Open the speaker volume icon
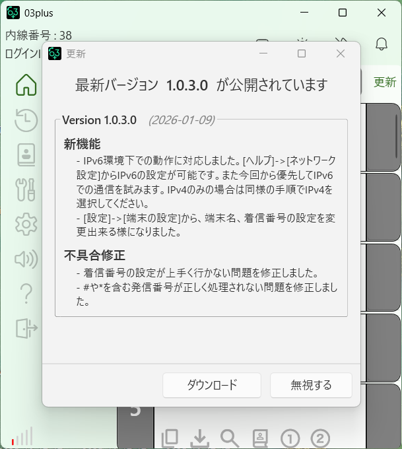 tap(26, 259)
